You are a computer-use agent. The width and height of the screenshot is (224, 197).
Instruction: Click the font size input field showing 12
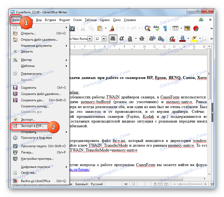(x=98, y=39)
